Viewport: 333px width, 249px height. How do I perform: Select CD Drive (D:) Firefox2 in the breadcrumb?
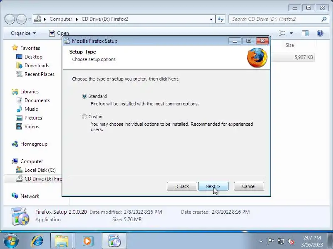pyautogui.click(x=105, y=19)
